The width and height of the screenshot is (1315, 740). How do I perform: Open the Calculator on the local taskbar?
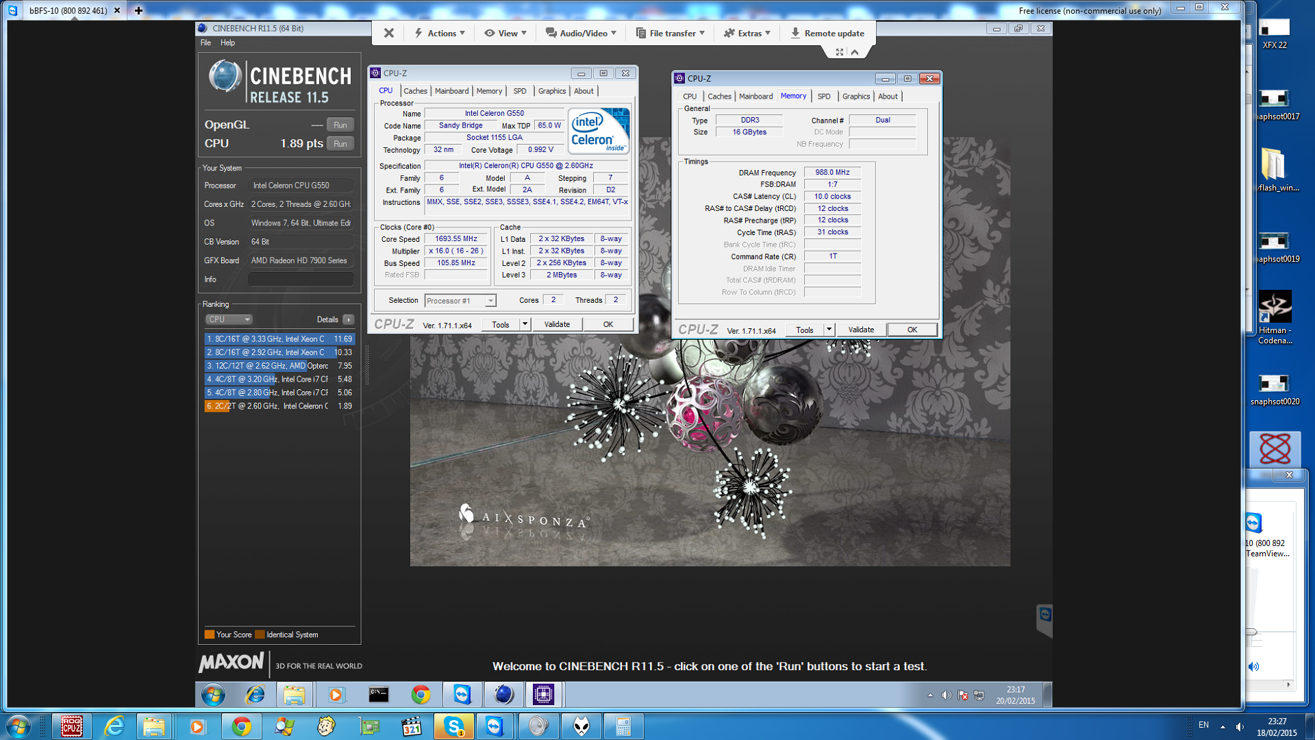point(623,726)
